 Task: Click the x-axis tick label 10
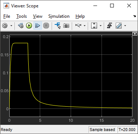tap(71, 120)
